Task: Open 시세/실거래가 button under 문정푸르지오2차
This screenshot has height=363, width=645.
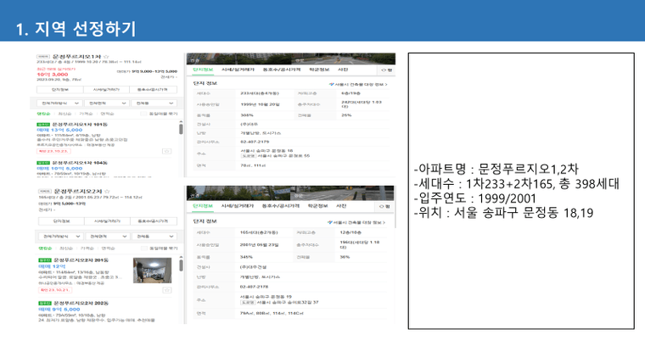Action: click(107, 221)
